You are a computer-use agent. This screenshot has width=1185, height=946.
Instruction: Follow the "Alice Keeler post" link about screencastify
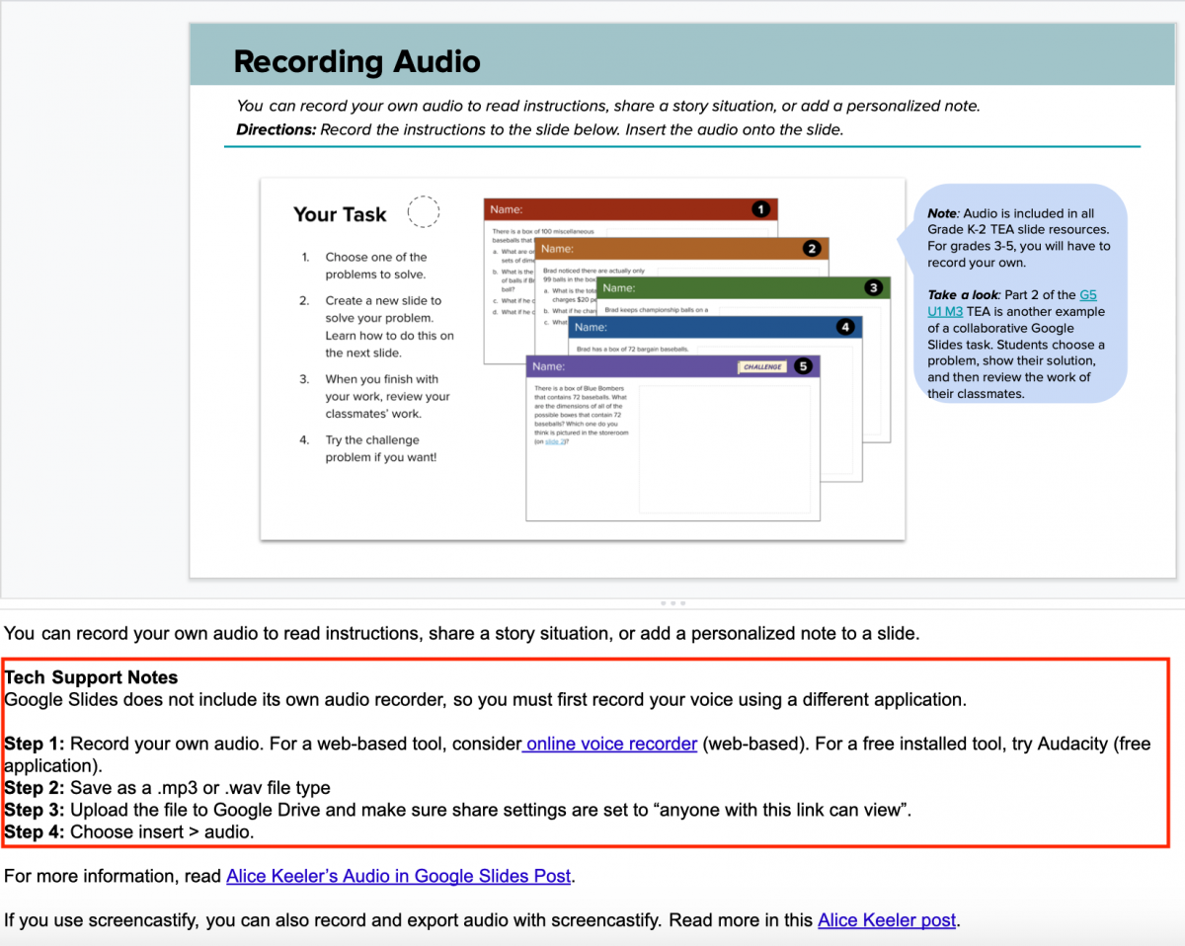point(887,920)
